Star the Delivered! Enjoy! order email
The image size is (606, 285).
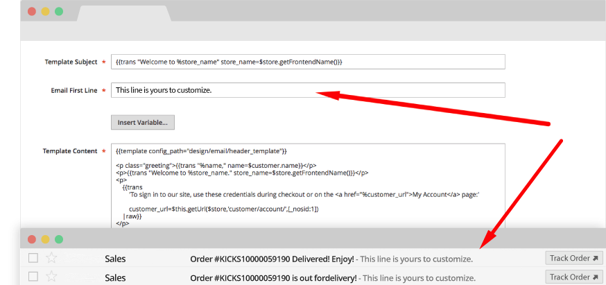(x=50, y=259)
